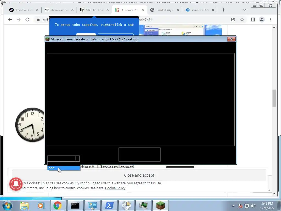Image resolution: width=281 pixels, height=211 pixels.
Task: Open a new Chrome tab
Action: 223,10
